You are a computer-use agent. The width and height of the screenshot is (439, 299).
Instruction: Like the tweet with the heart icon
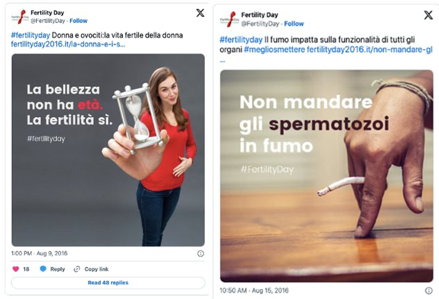click(16, 269)
